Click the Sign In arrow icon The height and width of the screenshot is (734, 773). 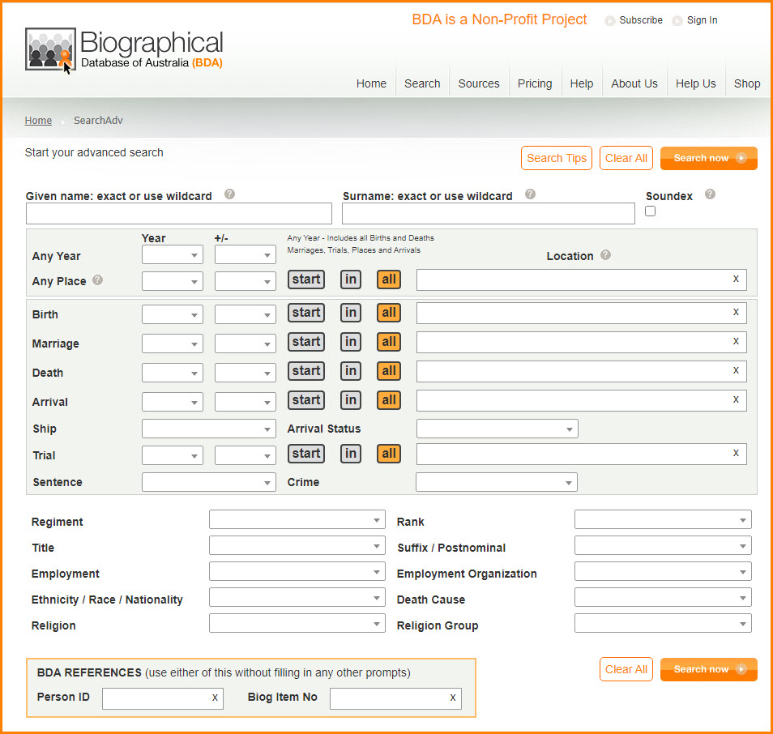point(677,21)
